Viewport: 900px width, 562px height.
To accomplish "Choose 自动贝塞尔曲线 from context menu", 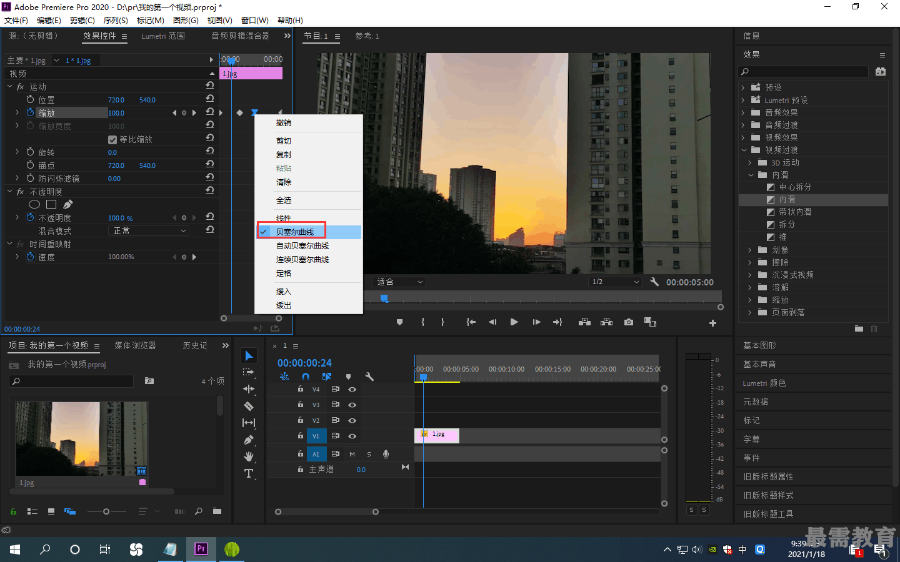I will coord(302,245).
